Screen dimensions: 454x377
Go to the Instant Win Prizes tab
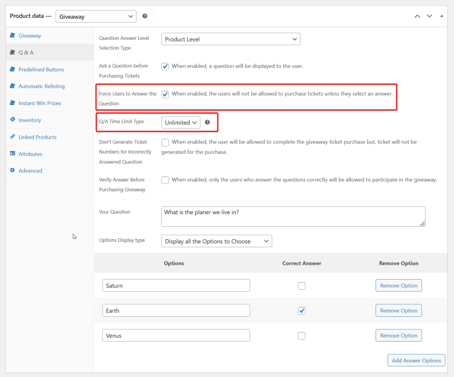pyautogui.click(x=39, y=103)
